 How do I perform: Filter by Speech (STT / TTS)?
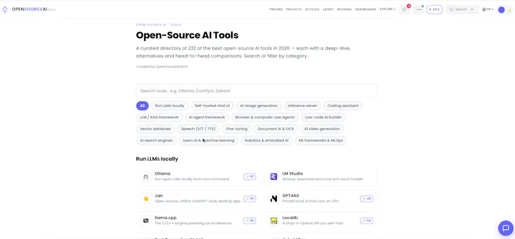coord(198,129)
